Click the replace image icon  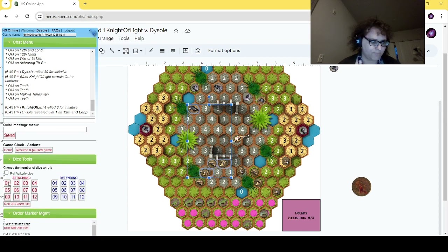point(198,51)
